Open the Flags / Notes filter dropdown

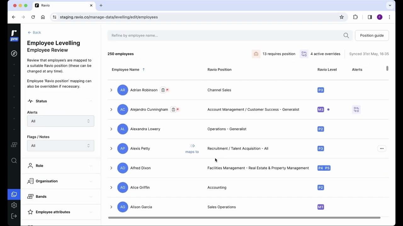60,146
